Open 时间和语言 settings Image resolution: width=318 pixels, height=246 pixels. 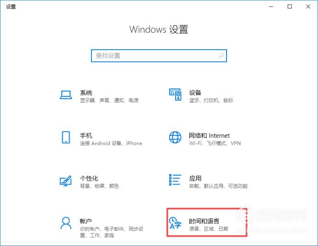[204, 221]
